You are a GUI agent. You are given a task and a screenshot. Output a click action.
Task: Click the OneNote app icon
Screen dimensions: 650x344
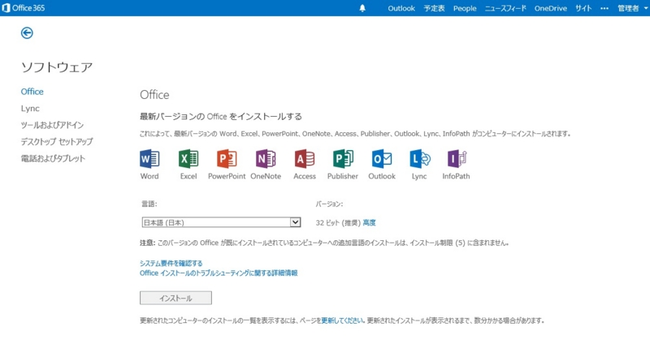coord(266,158)
